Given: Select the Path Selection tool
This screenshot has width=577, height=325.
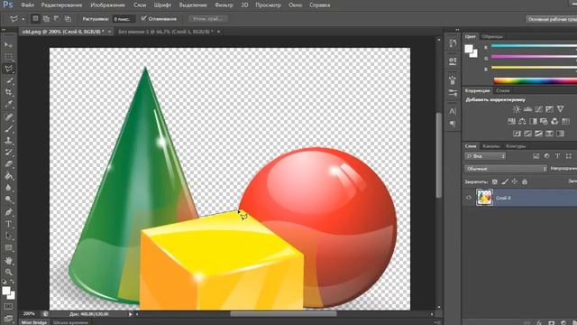Looking at the screenshot, I should tap(8, 236).
